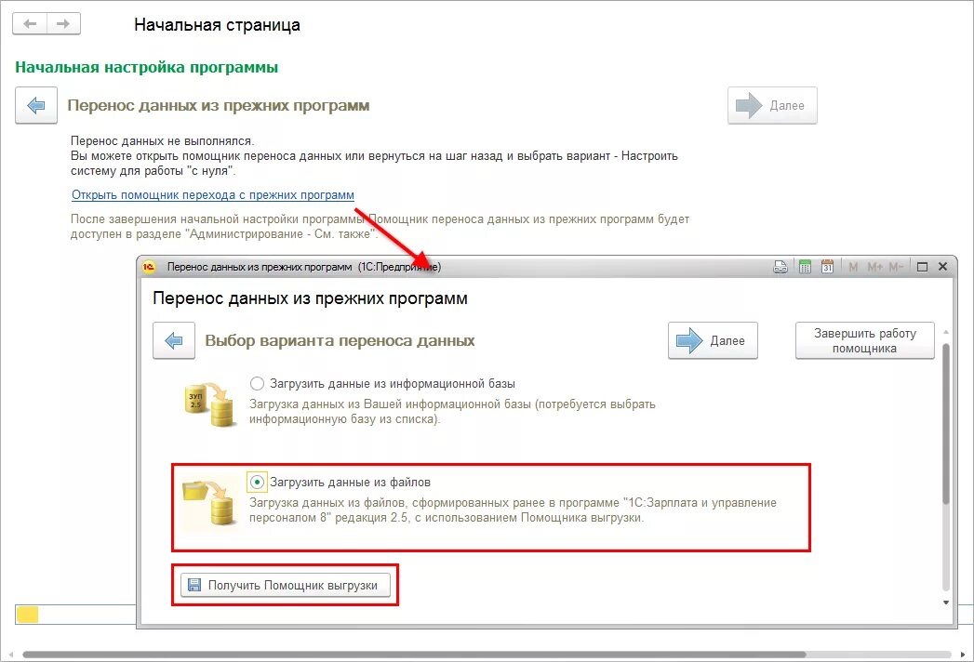Viewport: 974px width, 662px height.
Task: Click the M memory button in titlebar
Action: pos(853,267)
